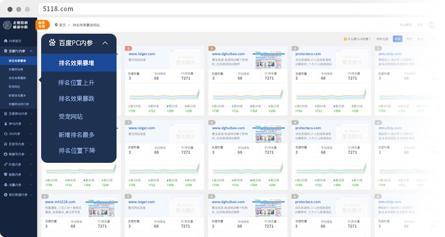This screenshot has height=237, width=445.
Task: Open the www.mh1234.com site link
Action: (x=60, y=202)
